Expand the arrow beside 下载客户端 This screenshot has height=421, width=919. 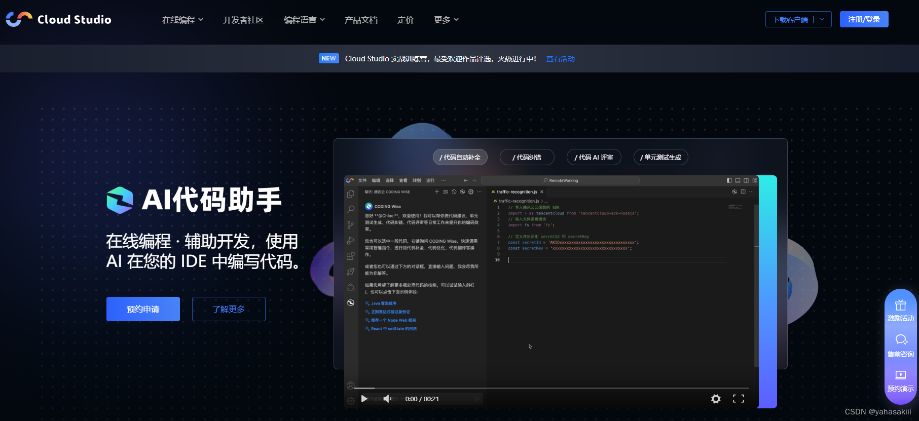click(822, 19)
